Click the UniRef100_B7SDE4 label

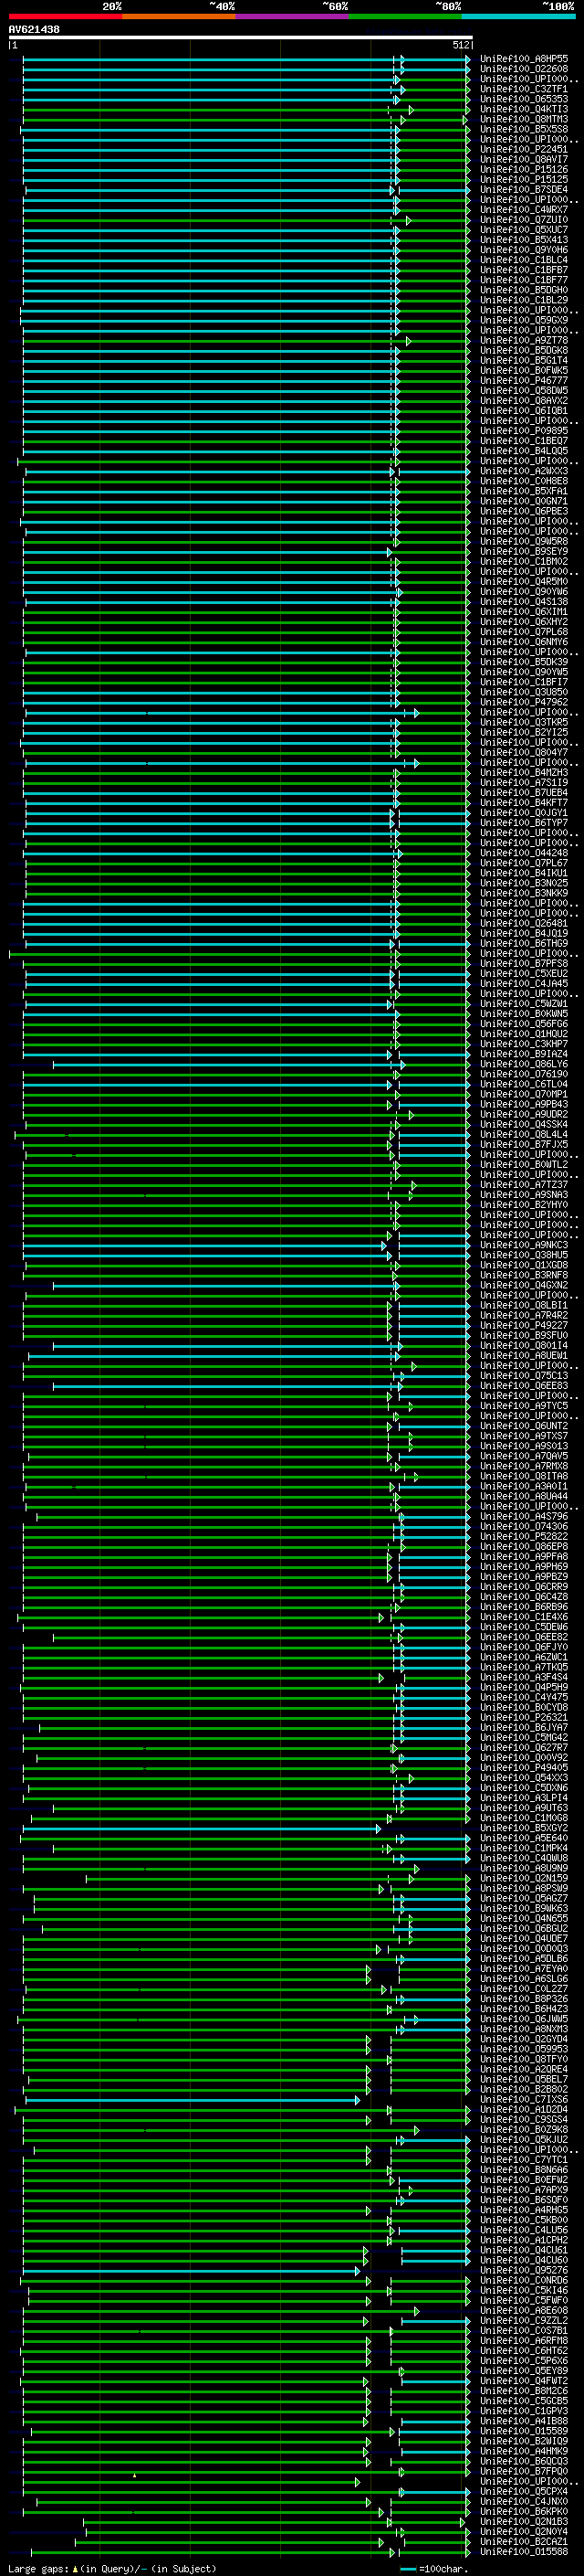[524, 189]
